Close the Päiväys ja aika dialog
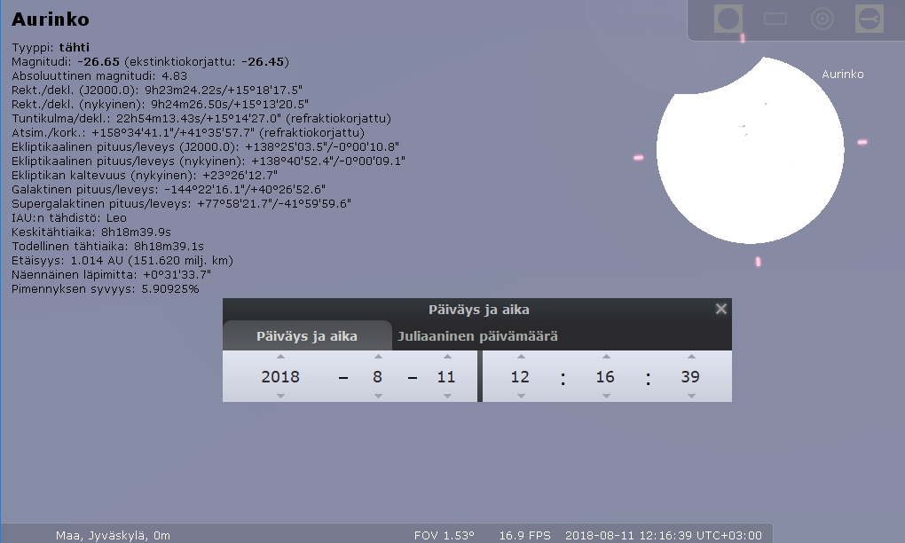This screenshot has width=905, height=543. (x=721, y=309)
